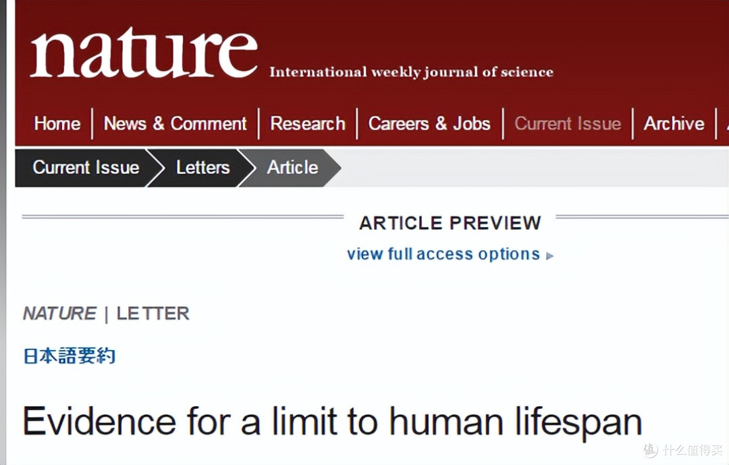Open view full access options link
The width and height of the screenshot is (729, 465).
[x=443, y=254]
